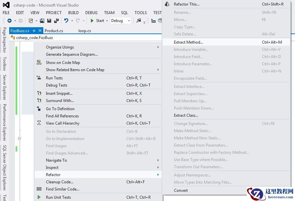
Task: Click the green Start debugging play icon
Action: click(x=92, y=21)
